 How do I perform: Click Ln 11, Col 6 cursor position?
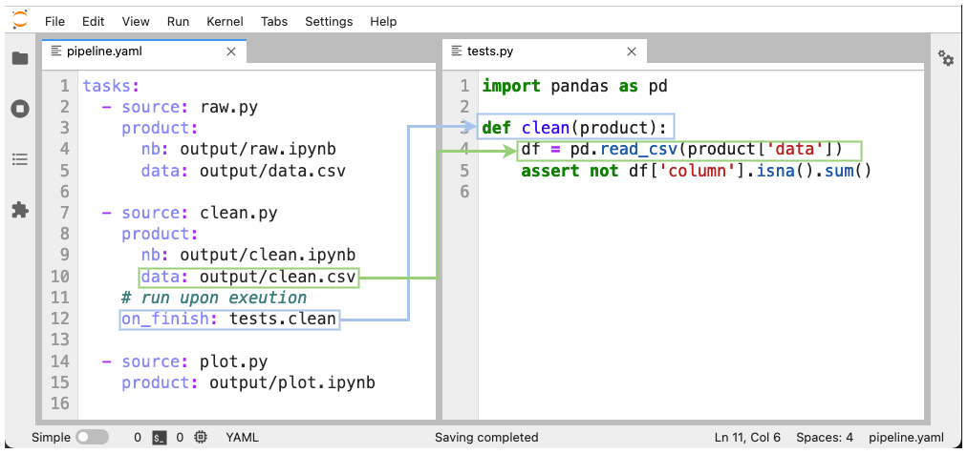(747, 438)
